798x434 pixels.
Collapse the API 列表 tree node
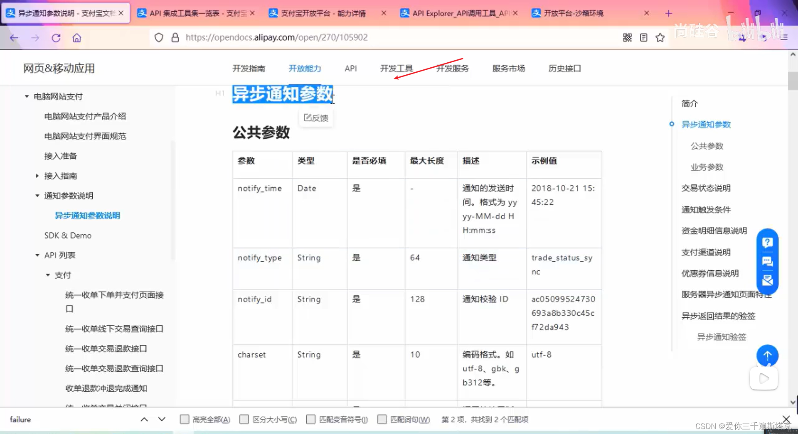[x=37, y=255]
